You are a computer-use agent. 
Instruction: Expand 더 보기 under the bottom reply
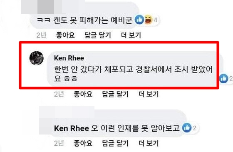149,143
